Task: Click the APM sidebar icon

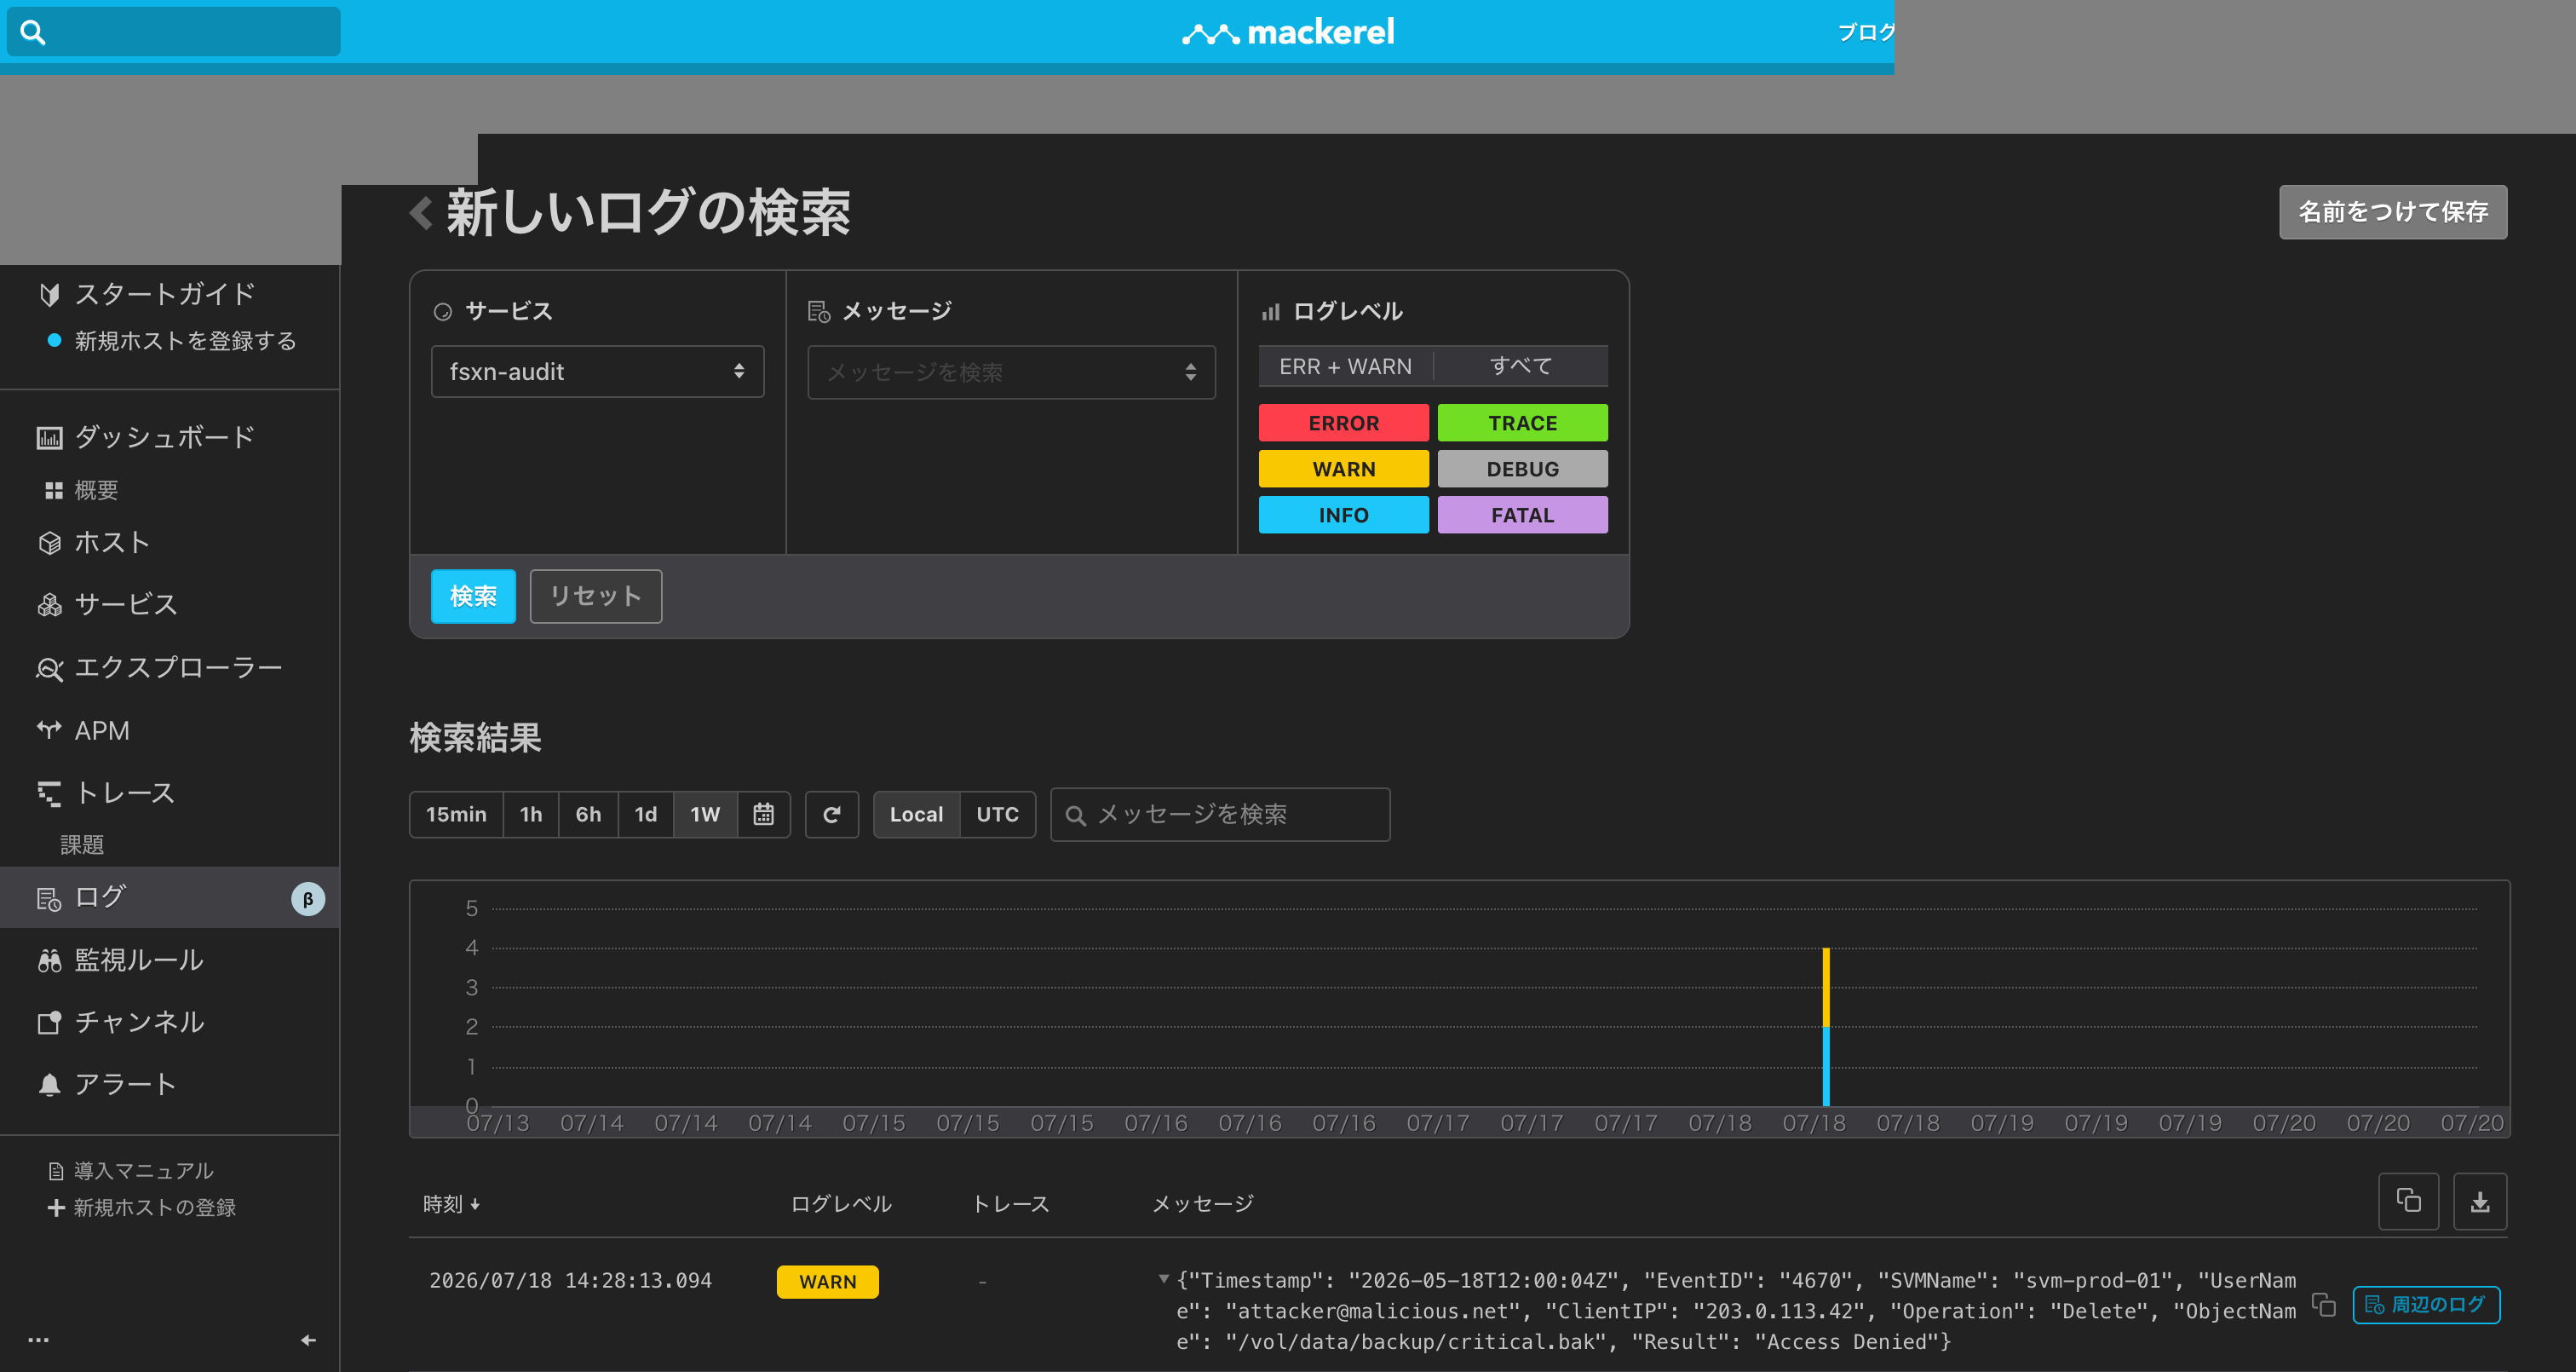Action: pyautogui.click(x=49, y=730)
